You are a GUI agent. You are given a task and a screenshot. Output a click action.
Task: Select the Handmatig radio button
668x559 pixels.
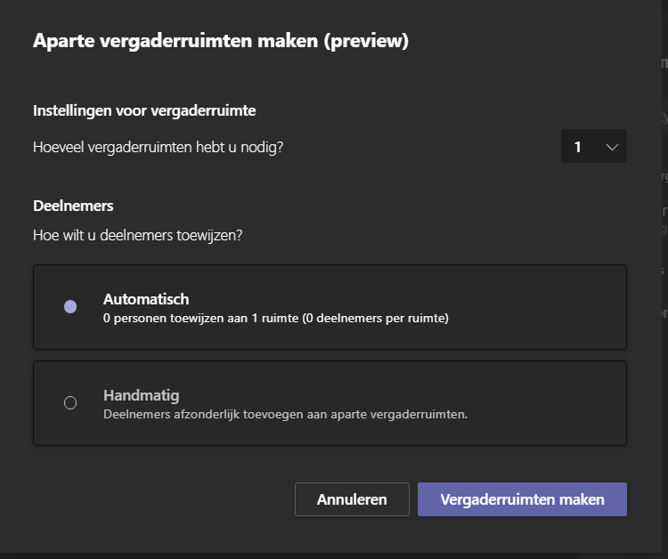pos(70,403)
